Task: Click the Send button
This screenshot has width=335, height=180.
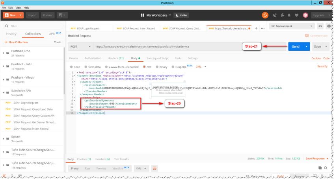Action: tap(296, 46)
